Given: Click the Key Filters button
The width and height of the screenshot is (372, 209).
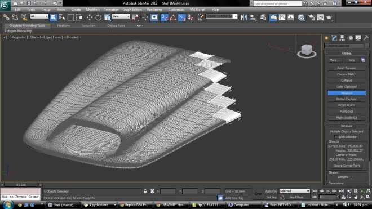Looking at the screenshot, I should [298, 197].
